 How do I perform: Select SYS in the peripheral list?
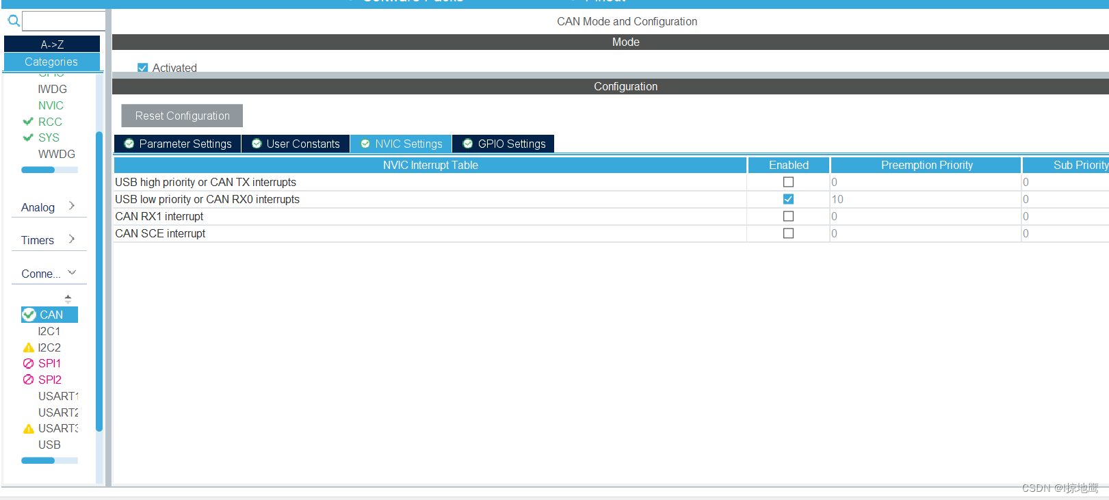tap(49, 137)
